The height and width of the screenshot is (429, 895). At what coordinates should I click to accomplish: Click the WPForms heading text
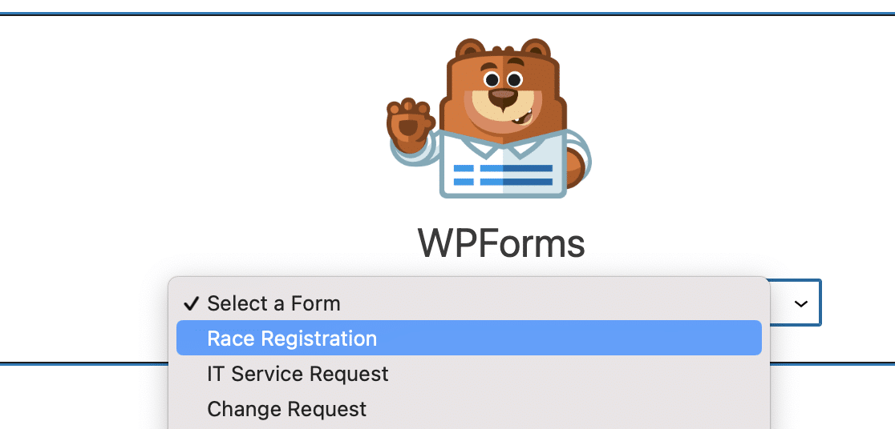[x=501, y=243]
